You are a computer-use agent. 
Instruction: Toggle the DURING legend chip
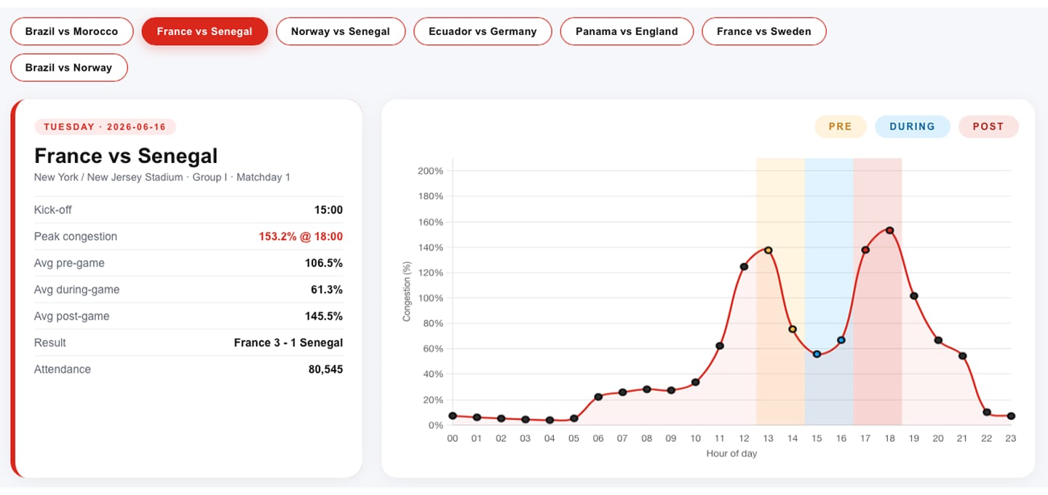click(x=912, y=126)
